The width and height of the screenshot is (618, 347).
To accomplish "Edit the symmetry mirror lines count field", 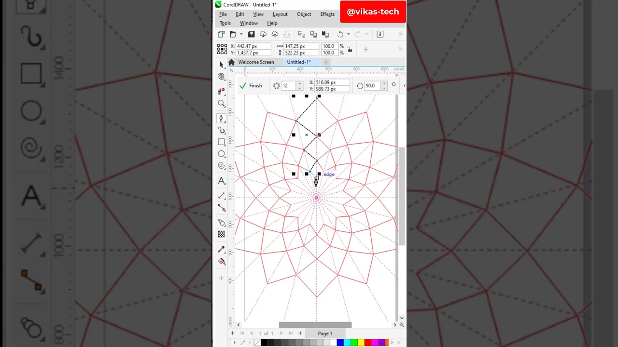I will tap(288, 86).
